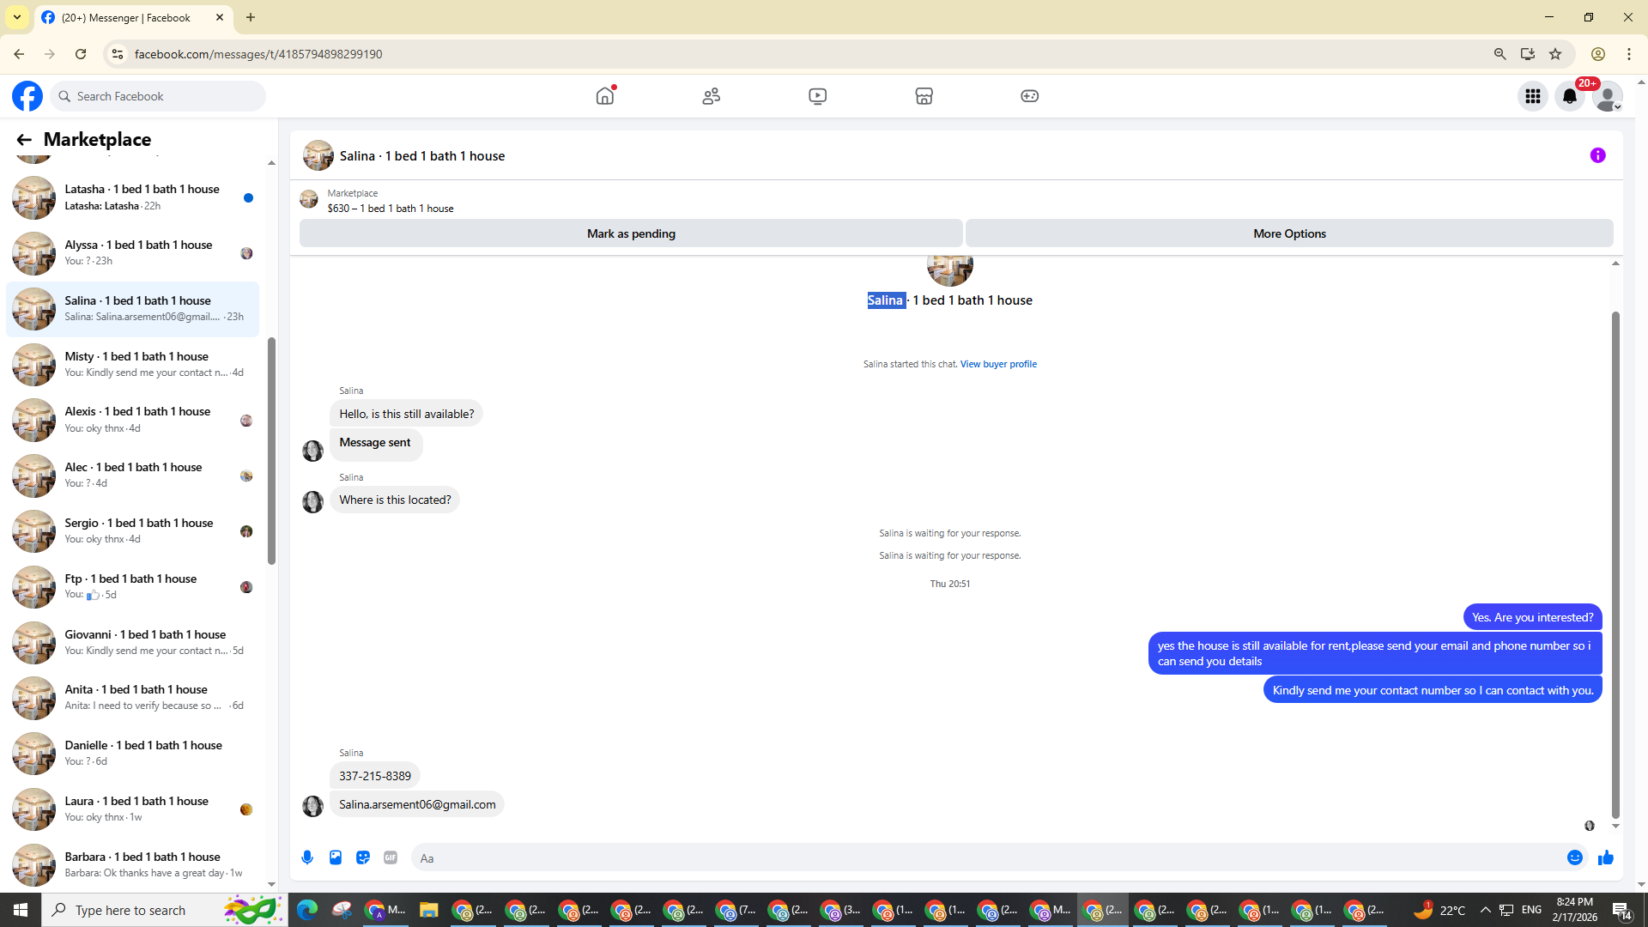Open the GIF picker icon

pos(391,857)
